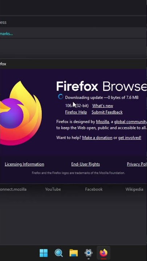Click Make a donation link

[97, 138]
